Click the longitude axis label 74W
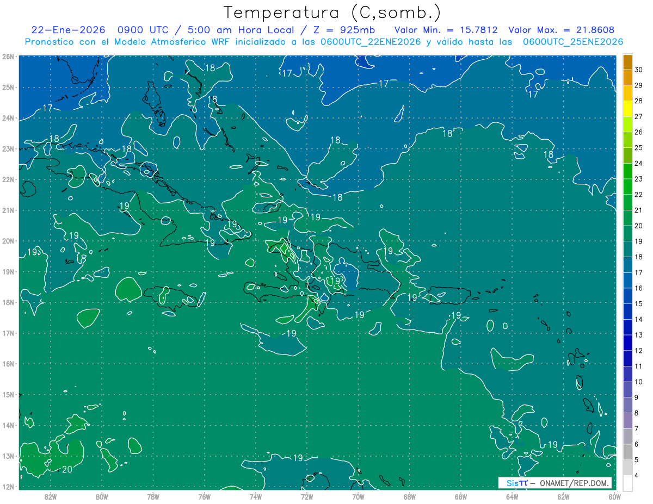The image size is (653, 504). 256,496
